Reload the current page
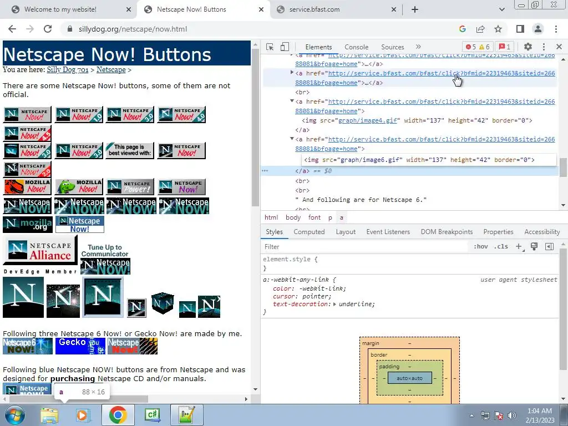 tap(48, 29)
